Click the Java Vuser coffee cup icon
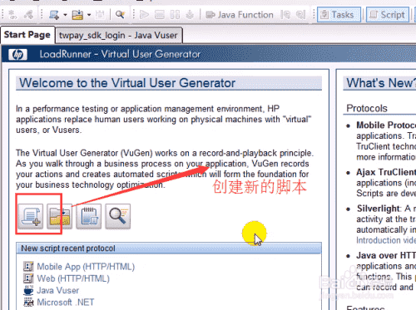 [28, 290]
